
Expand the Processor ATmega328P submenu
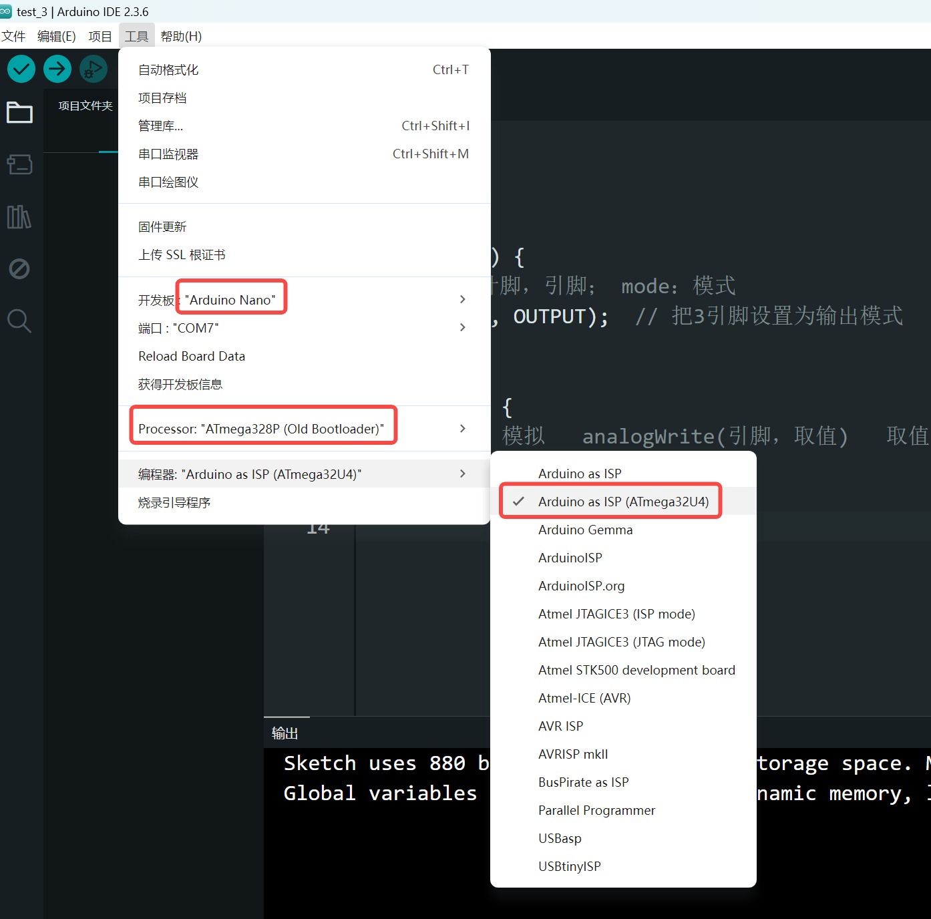304,429
